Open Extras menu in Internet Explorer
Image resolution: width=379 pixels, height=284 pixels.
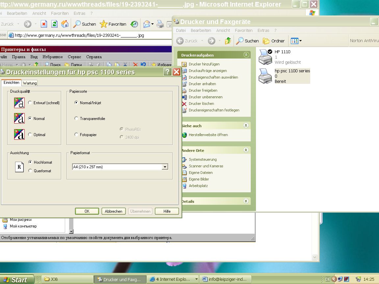click(x=80, y=13)
